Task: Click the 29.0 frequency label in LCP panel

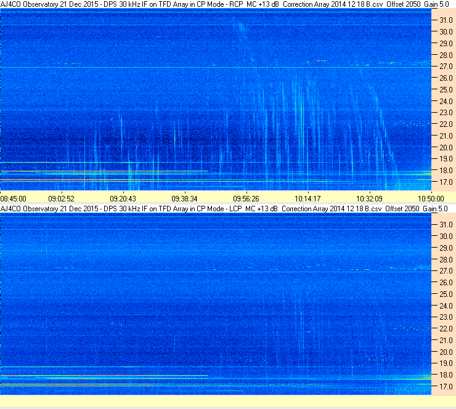Action: [446, 248]
